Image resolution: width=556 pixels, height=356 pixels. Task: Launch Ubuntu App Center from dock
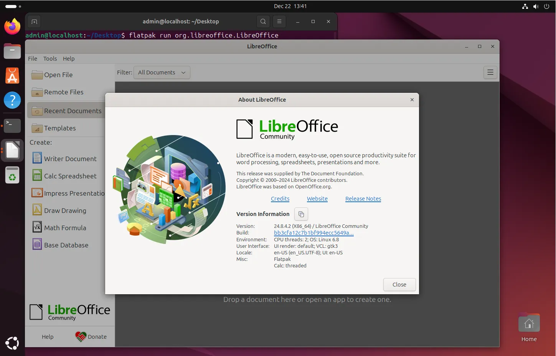point(12,76)
